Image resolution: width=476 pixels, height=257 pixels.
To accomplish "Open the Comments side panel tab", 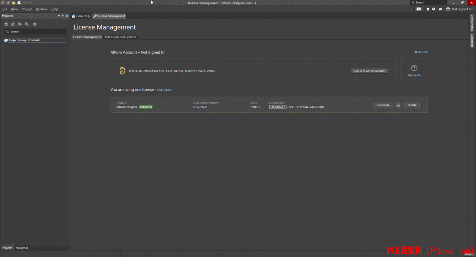I will click(472, 40).
